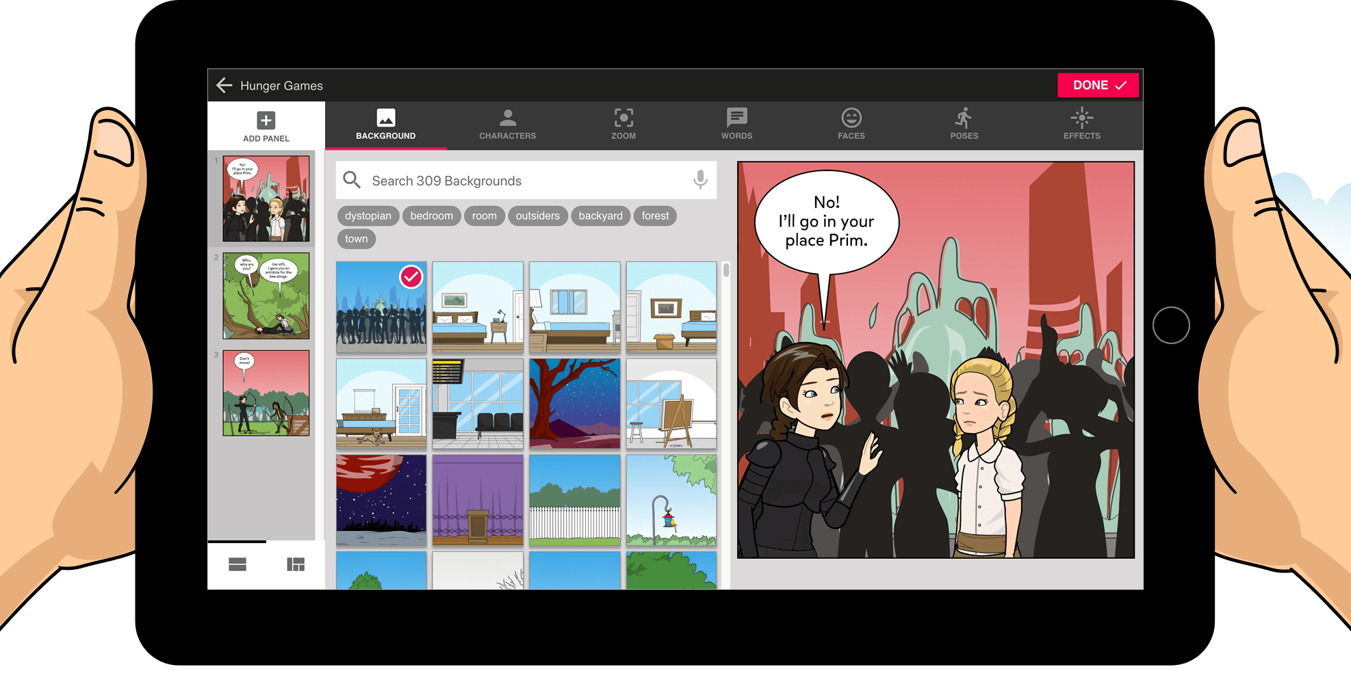
Task: Click the search magnifier icon
Action: pyautogui.click(x=352, y=180)
